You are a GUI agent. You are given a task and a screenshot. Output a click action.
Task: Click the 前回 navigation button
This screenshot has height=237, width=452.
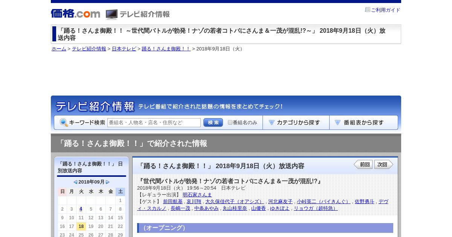coord(363,164)
